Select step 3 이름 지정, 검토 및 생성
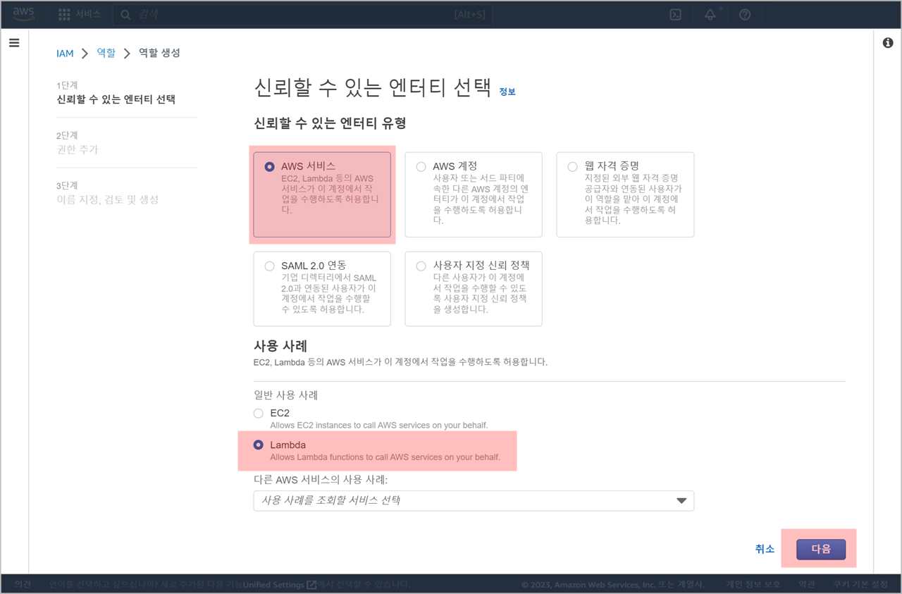The width and height of the screenshot is (902, 594). 108,199
